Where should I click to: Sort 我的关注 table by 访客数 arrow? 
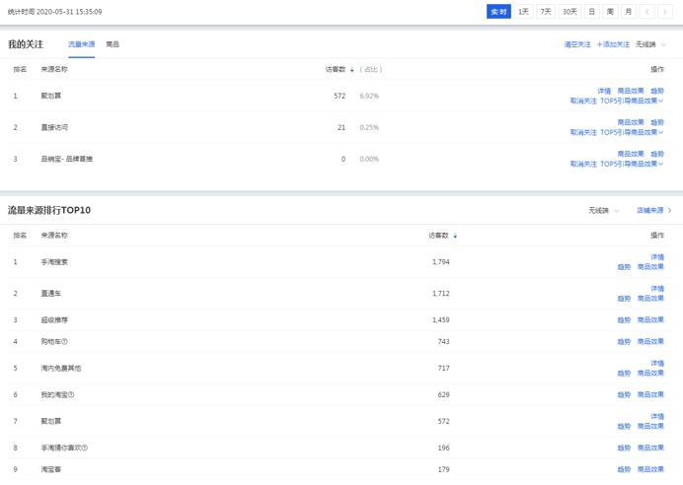(352, 70)
